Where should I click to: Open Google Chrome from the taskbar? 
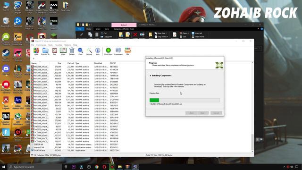tap(97, 167)
